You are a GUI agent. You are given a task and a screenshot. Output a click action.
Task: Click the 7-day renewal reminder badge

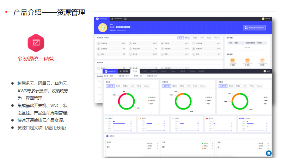pyautogui.click(x=233, y=60)
